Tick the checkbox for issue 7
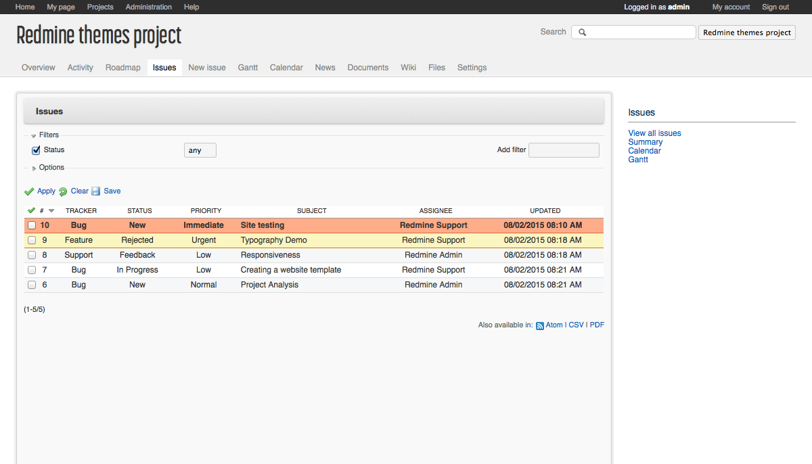Image resolution: width=812 pixels, height=464 pixels. coord(32,270)
